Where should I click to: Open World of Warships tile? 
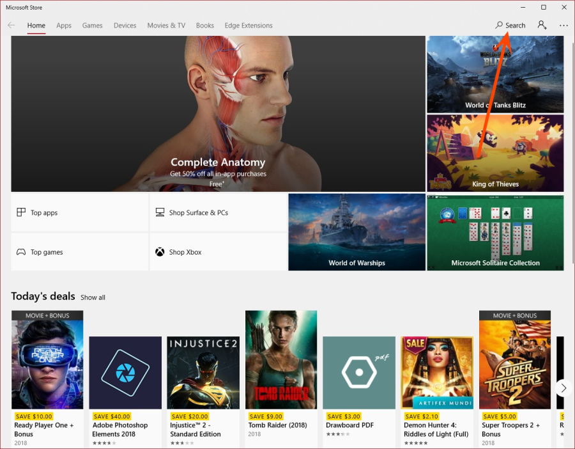356,232
